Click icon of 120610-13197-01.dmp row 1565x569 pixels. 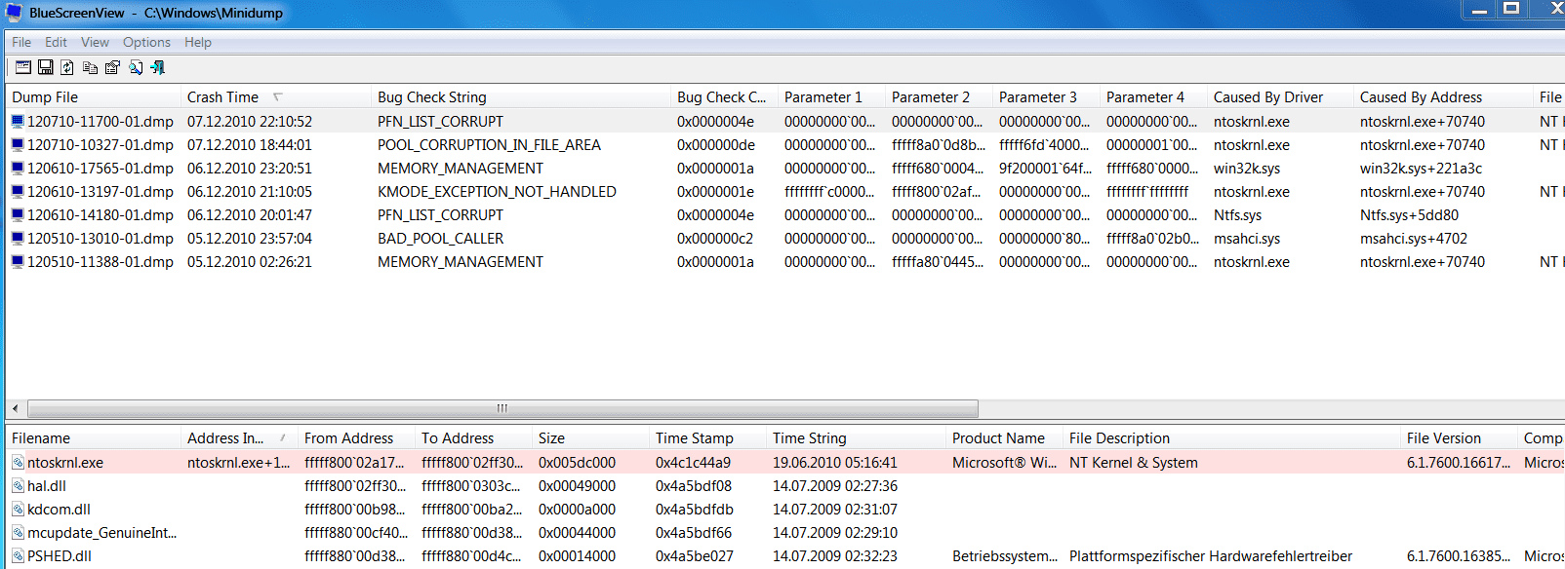click(18, 192)
